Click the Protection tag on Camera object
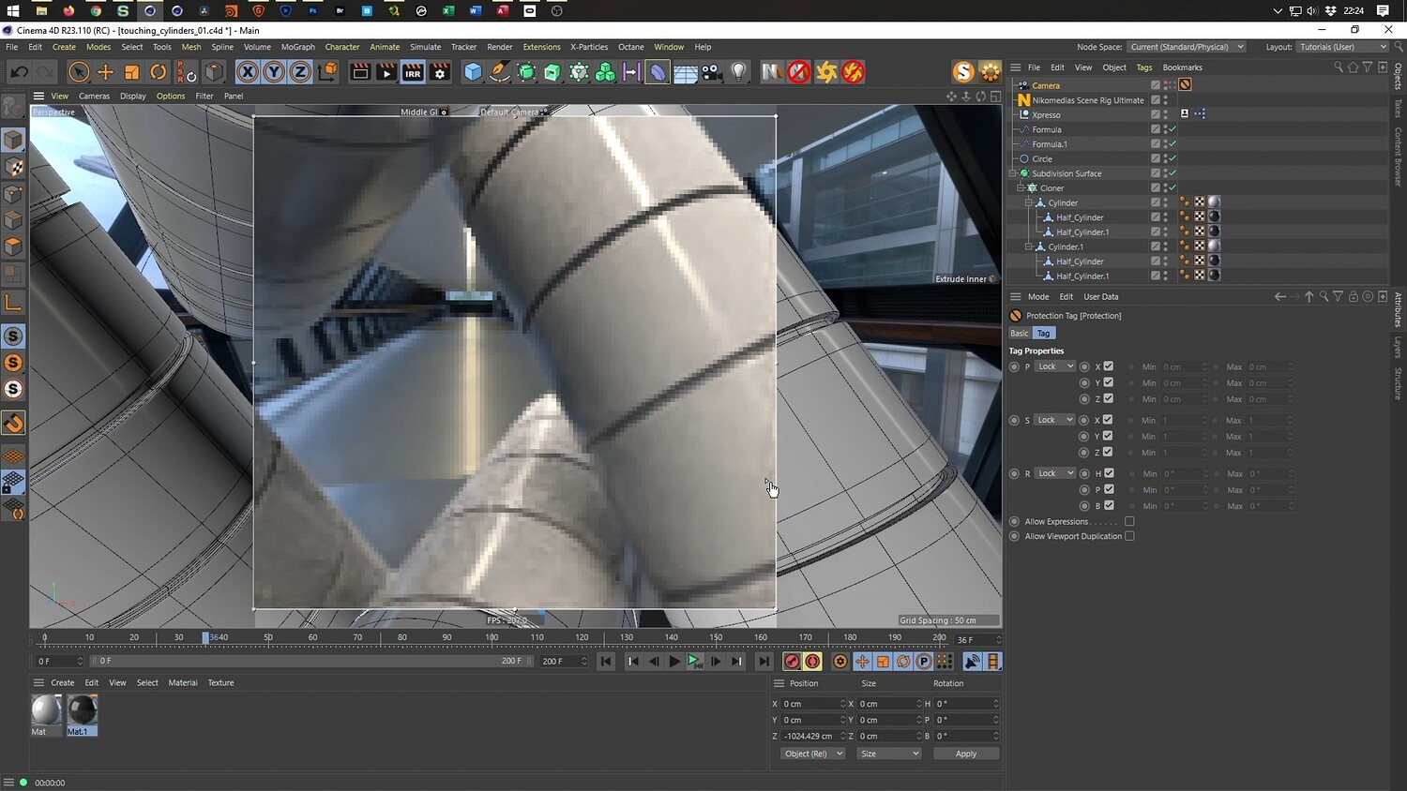This screenshot has height=791, width=1407. (x=1185, y=85)
